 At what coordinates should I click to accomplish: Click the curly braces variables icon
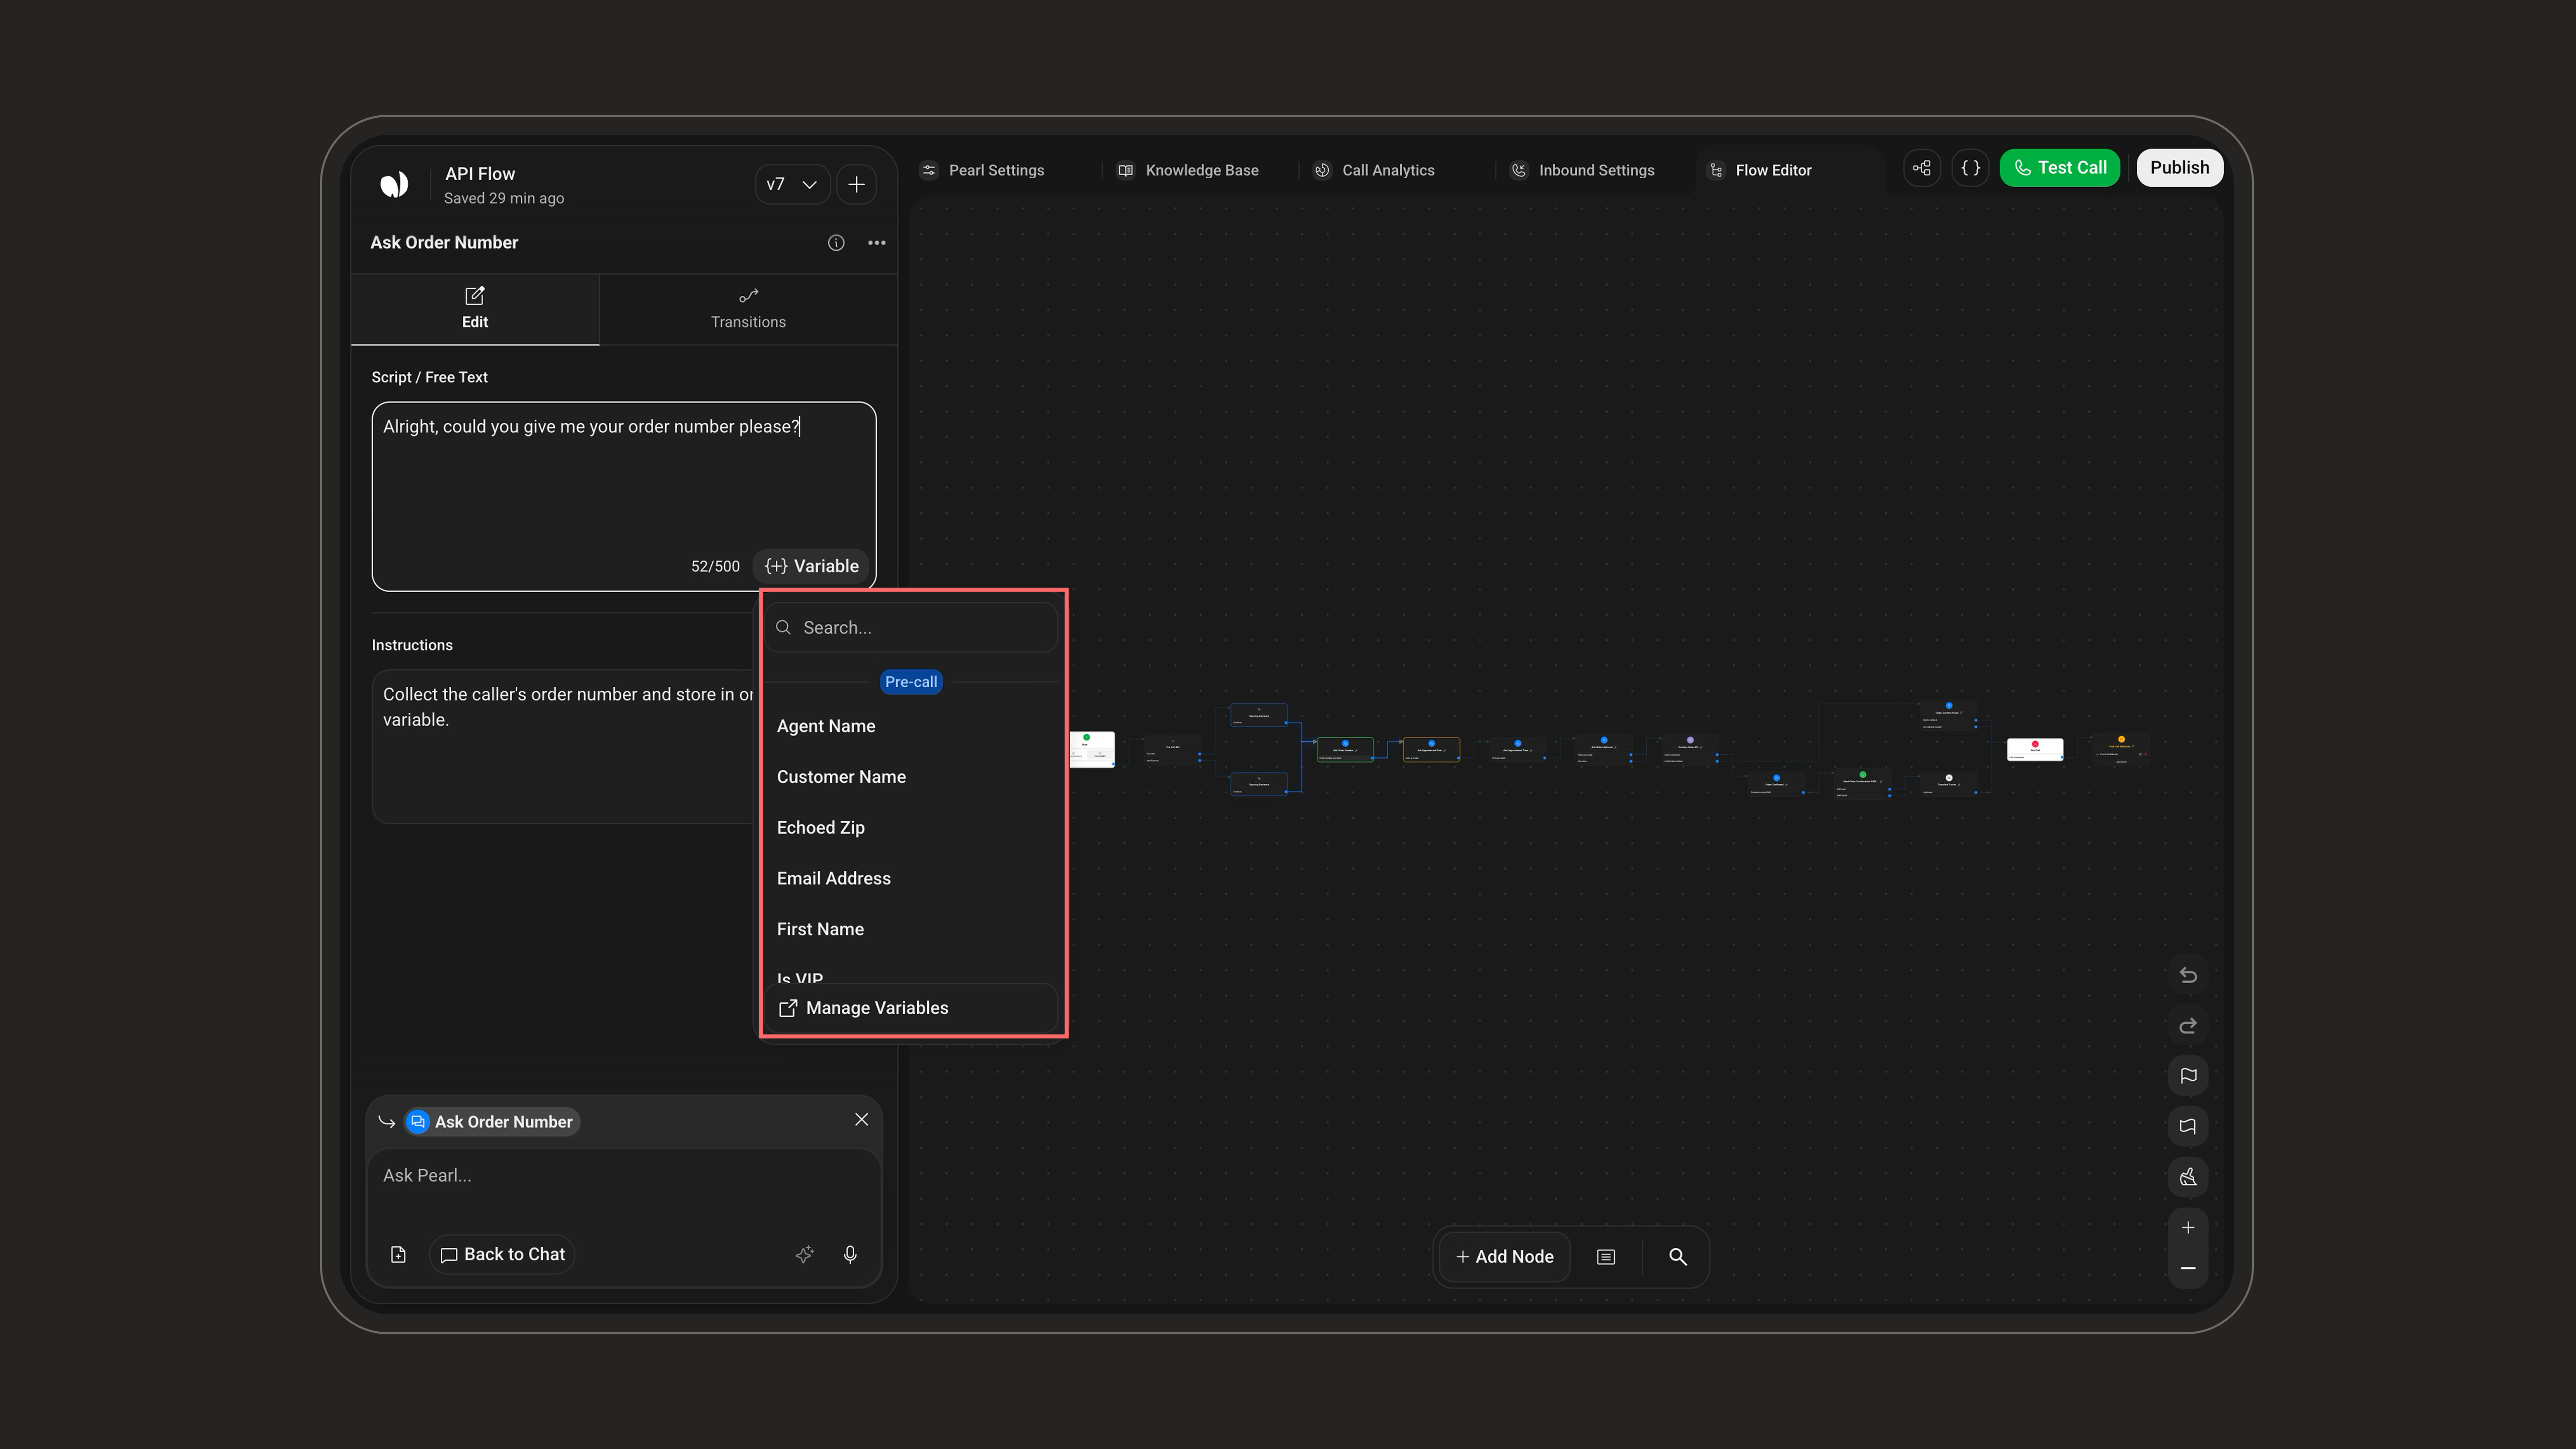coord(1970,168)
